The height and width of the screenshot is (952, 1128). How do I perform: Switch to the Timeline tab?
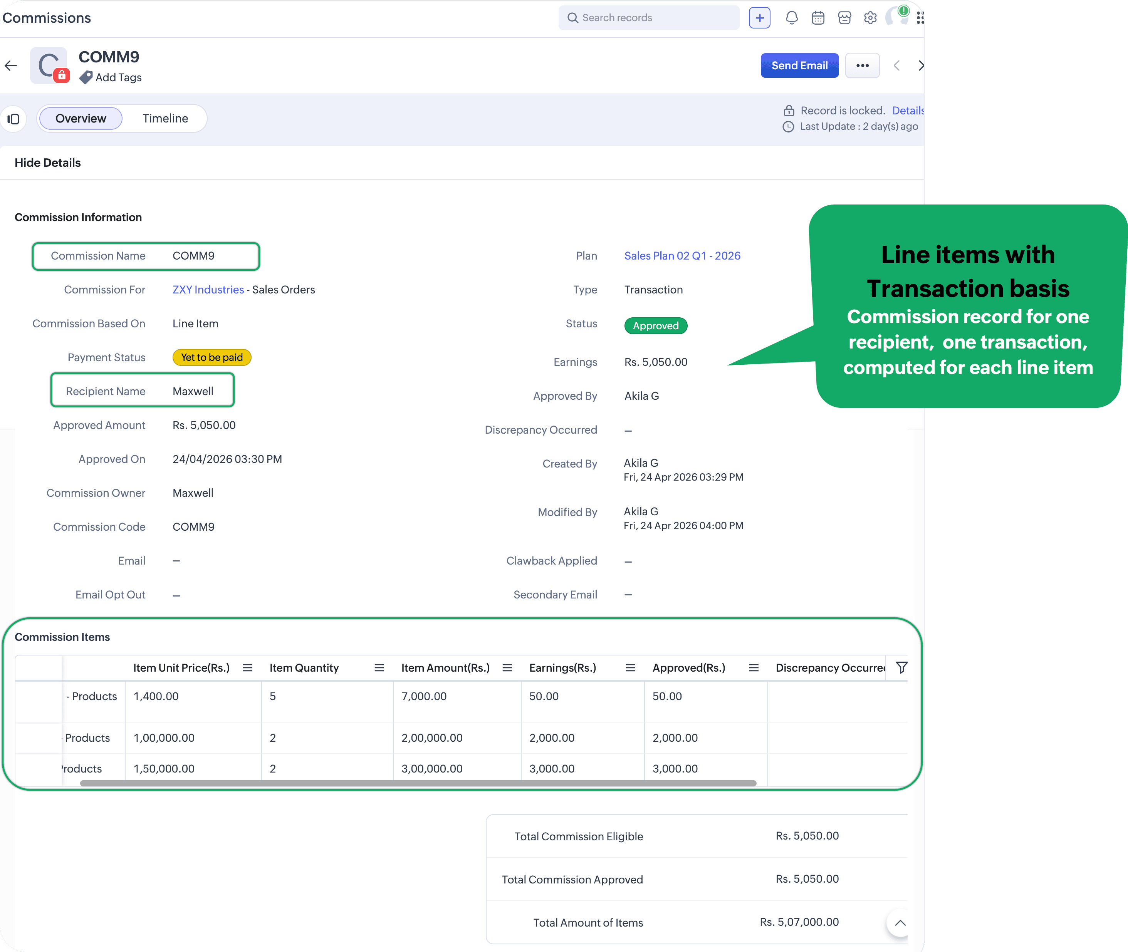pyautogui.click(x=165, y=119)
